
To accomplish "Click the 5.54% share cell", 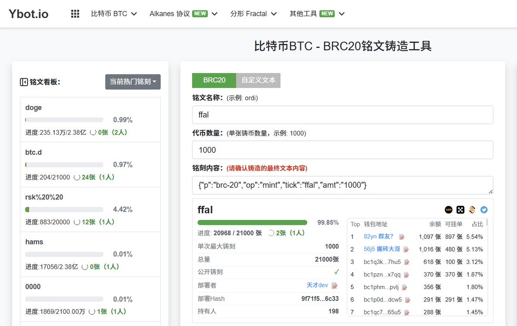I will tap(474, 237).
